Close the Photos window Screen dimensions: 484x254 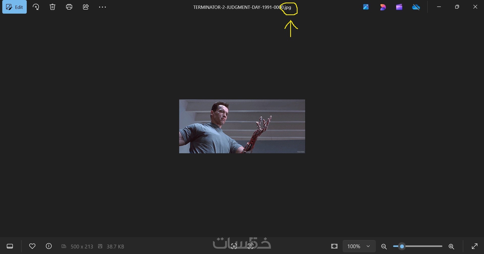pyautogui.click(x=475, y=7)
